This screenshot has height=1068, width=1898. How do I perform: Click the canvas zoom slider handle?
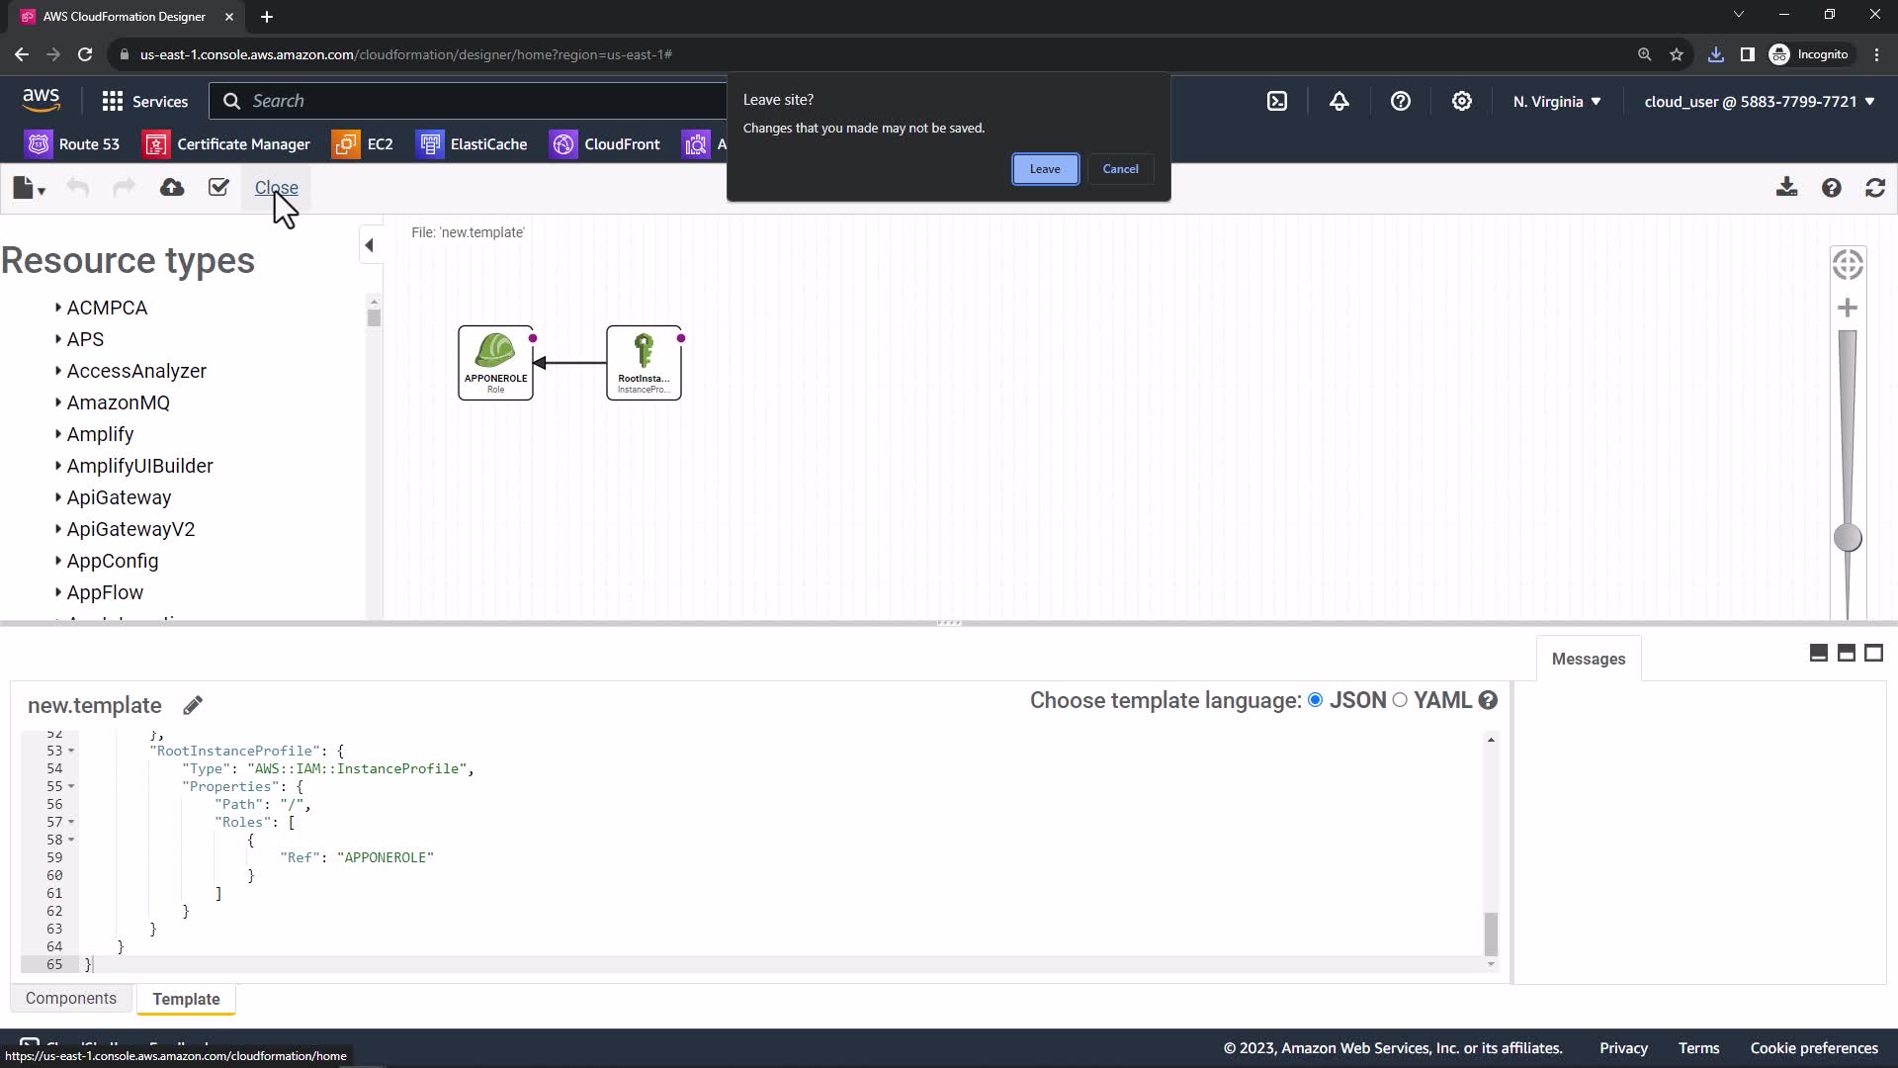coord(1848,538)
